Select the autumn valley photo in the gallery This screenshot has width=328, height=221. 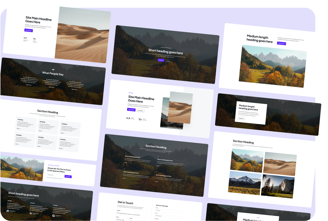click(247, 161)
